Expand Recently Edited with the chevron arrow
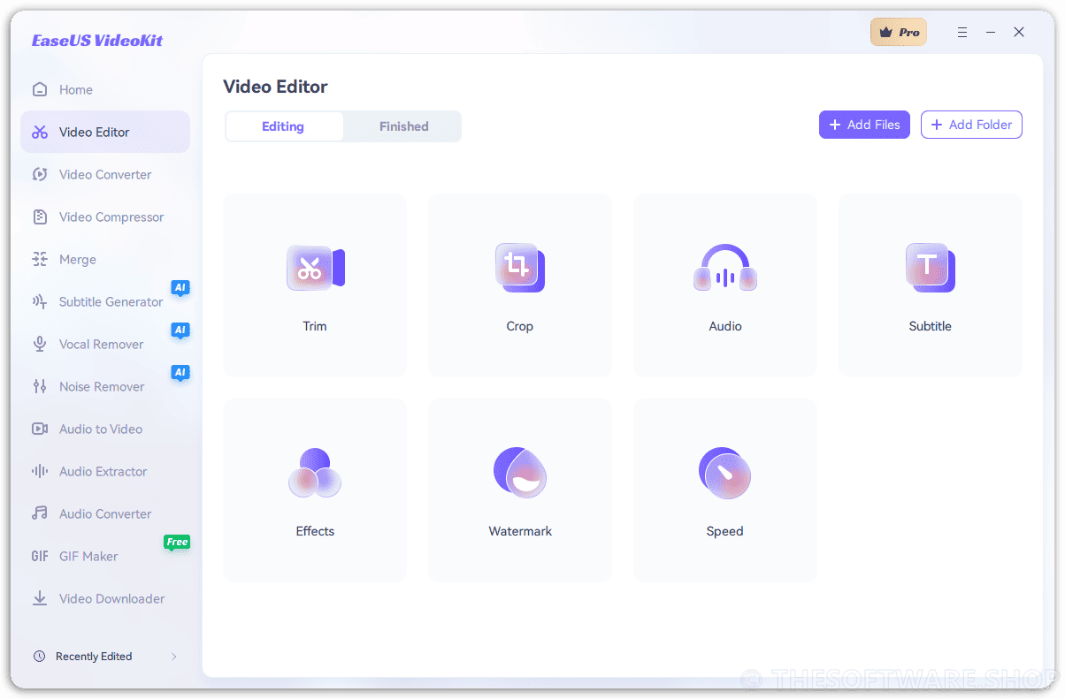The image size is (1065, 699). click(x=174, y=657)
